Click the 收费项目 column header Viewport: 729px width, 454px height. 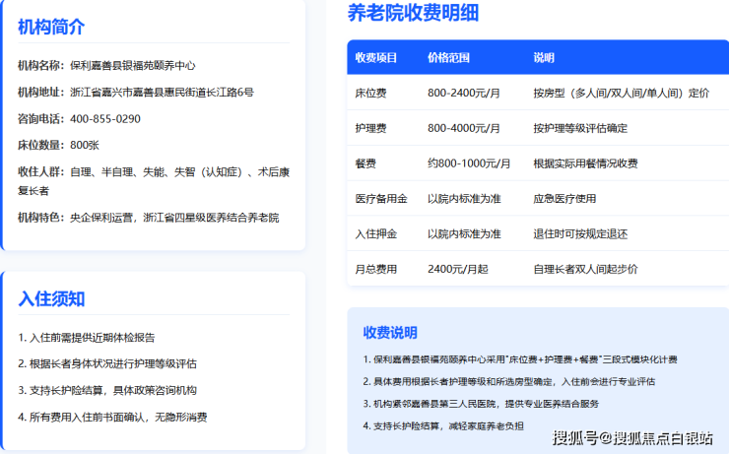[x=376, y=58]
